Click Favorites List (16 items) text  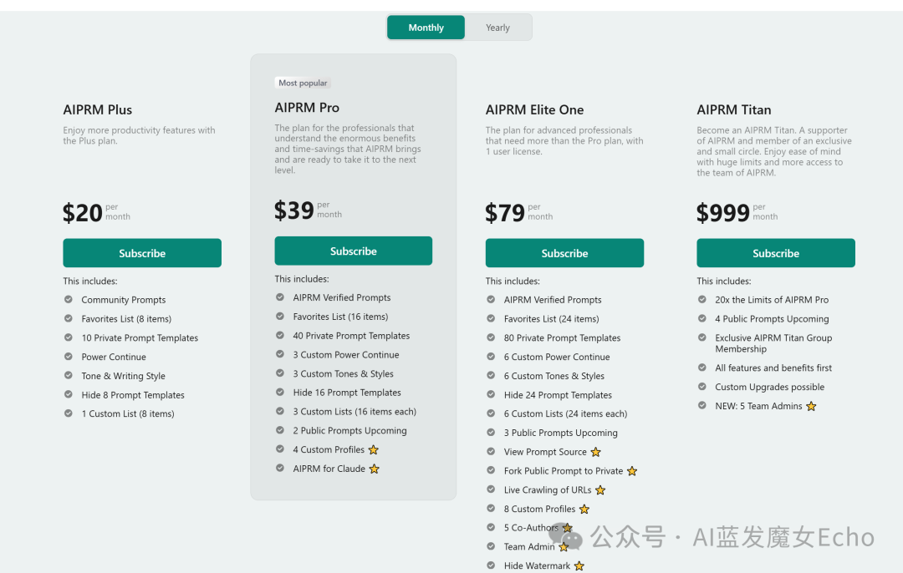[x=340, y=317]
